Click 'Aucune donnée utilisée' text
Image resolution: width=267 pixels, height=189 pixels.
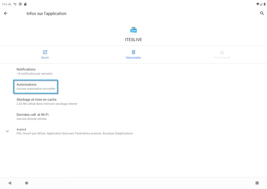(x=31, y=119)
